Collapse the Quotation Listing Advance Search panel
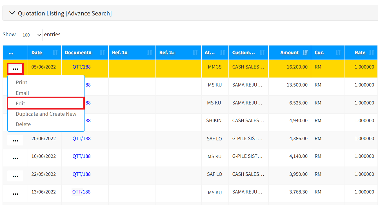 [12, 13]
